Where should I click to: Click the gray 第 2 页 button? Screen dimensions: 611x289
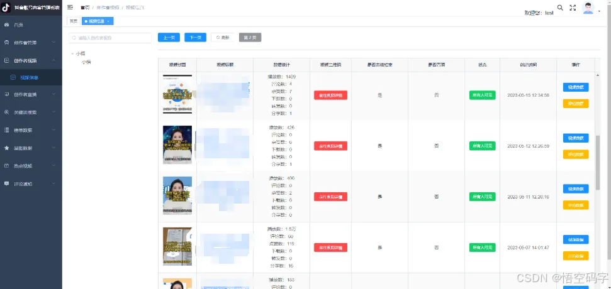coord(250,37)
